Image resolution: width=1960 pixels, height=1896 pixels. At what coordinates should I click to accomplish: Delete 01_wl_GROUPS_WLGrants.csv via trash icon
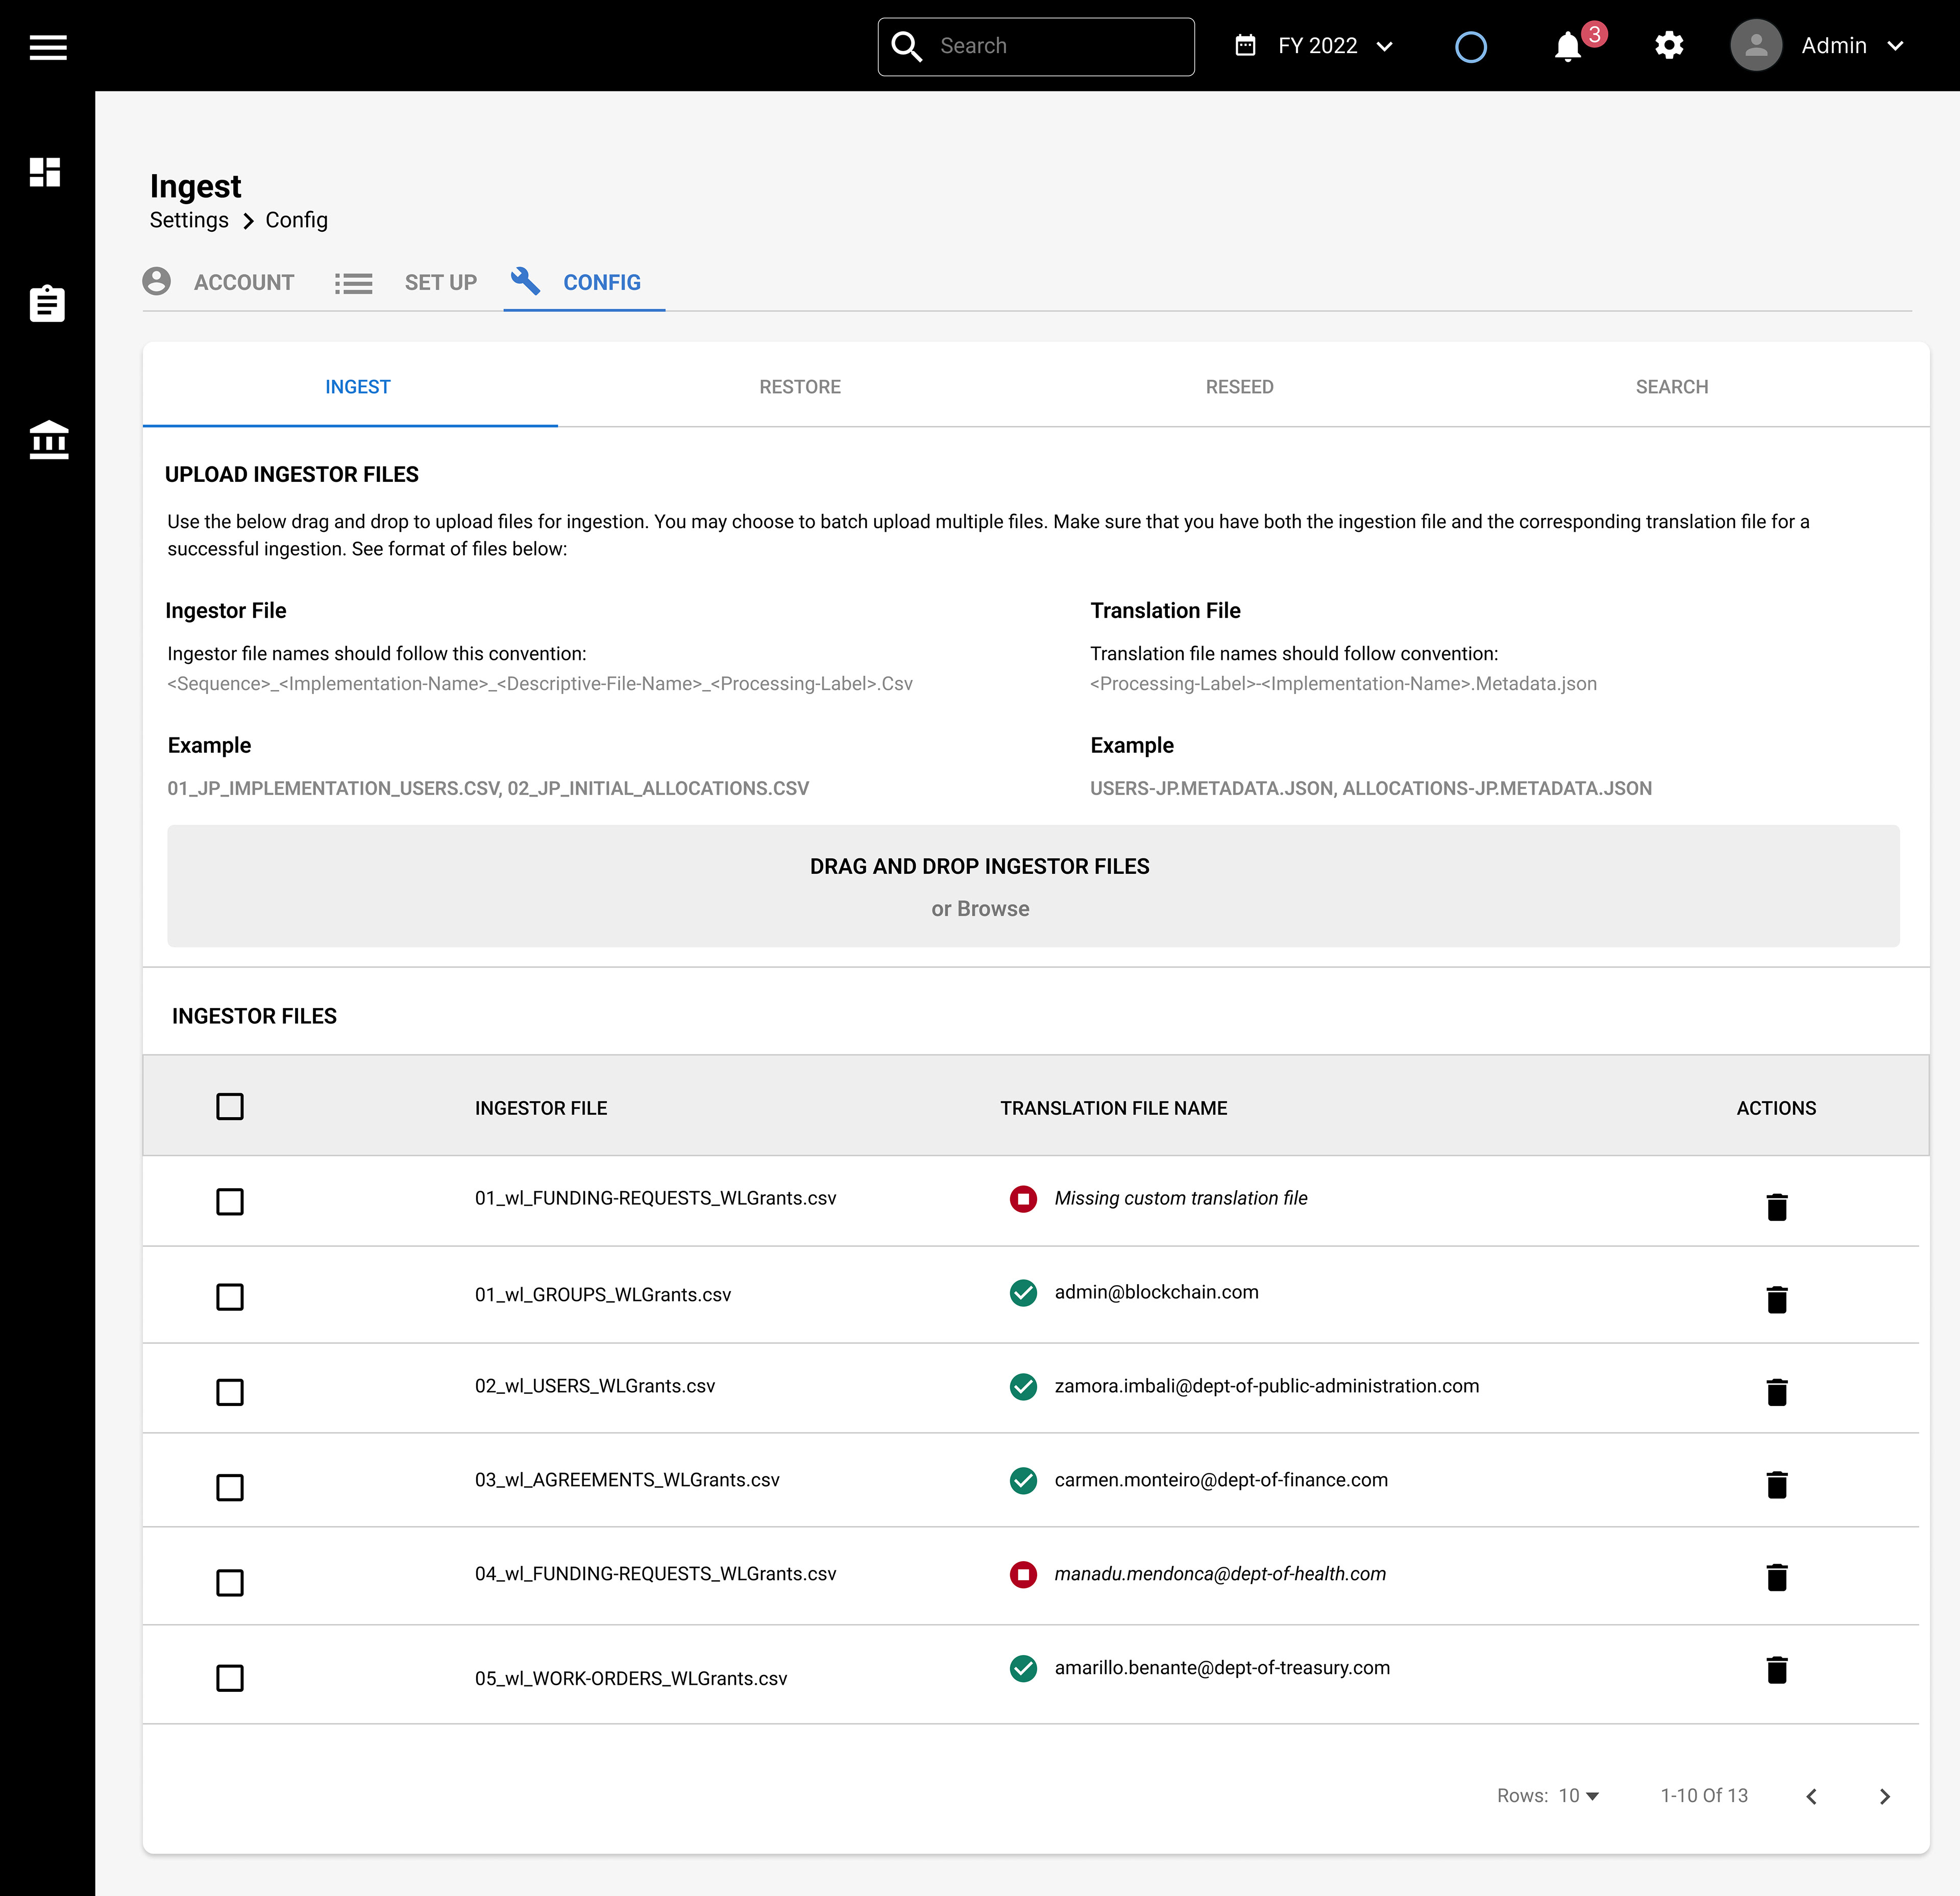1777,1299
